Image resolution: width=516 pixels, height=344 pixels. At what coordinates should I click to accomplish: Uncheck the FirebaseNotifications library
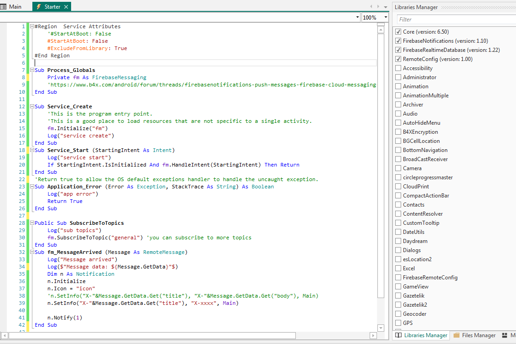pos(398,41)
